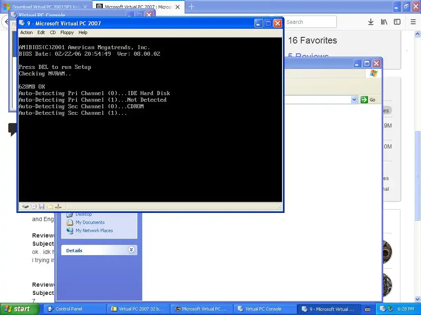Screen dimensions: 421x315
Task: Close the 9 - Microsoft Virtual PC window
Action: pos(278,23)
